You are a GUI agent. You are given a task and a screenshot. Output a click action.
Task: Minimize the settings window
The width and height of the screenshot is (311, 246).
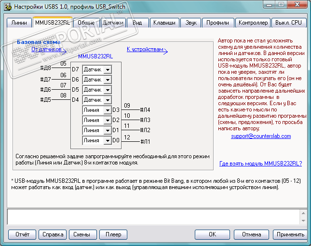(269, 5)
